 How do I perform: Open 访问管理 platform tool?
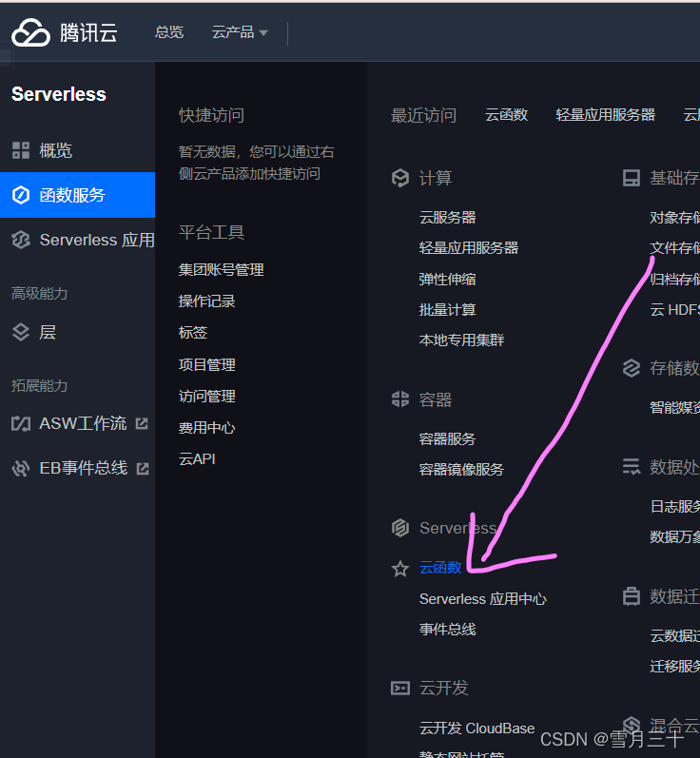click(x=207, y=397)
